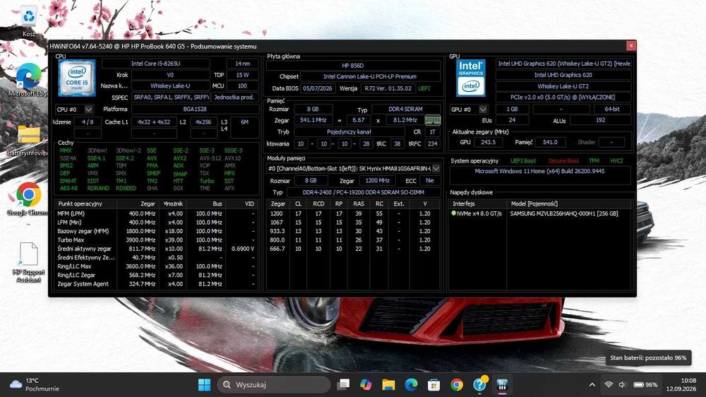Show hidden tray icons chevron
The image size is (706, 397).
click(592, 385)
